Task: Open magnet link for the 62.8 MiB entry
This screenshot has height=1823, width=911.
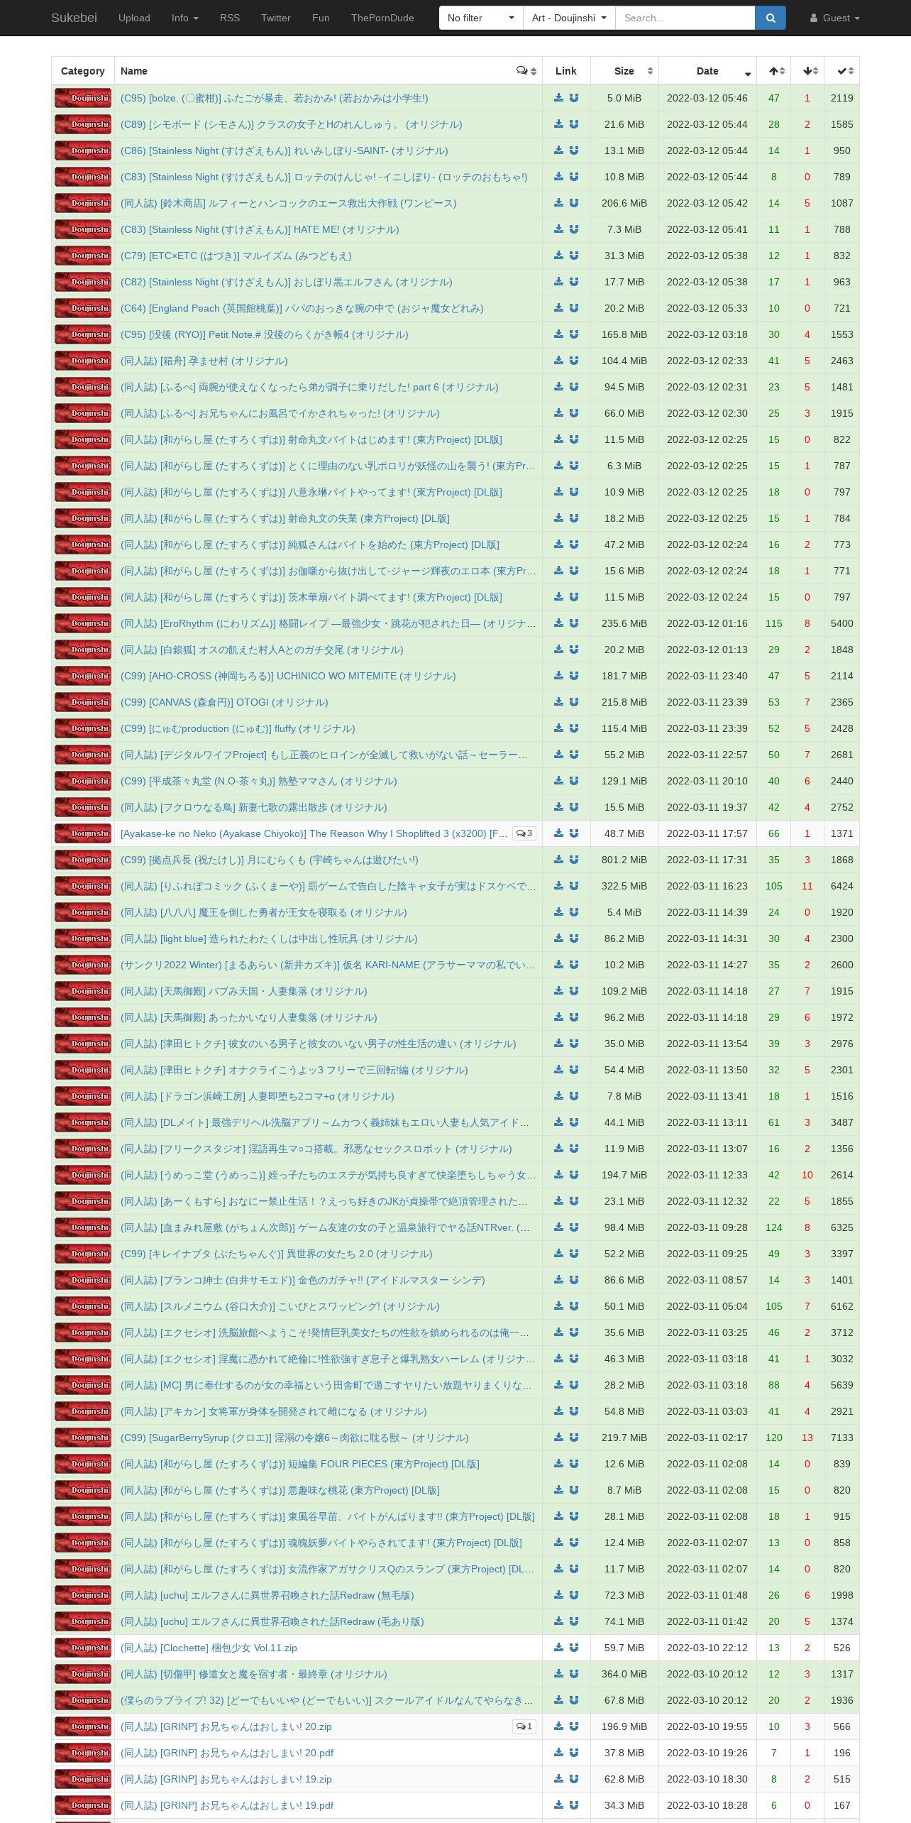Action: 574,1779
